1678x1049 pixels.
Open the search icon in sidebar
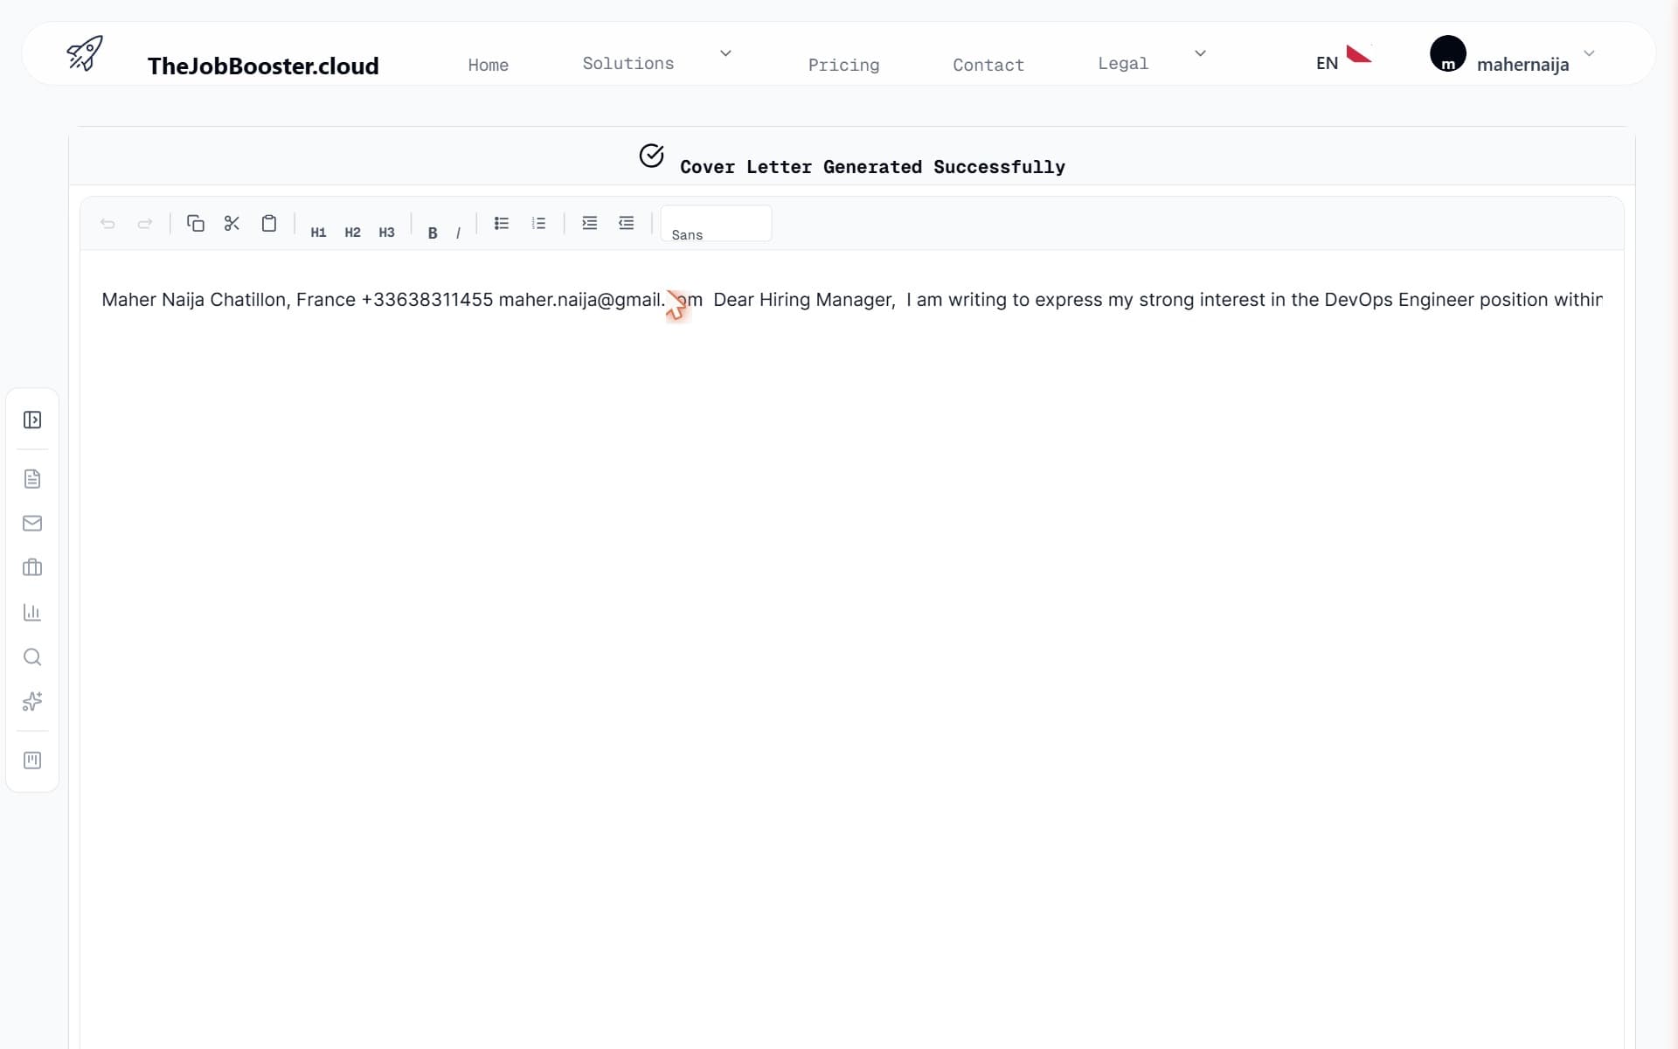pyautogui.click(x=32, y=656)
